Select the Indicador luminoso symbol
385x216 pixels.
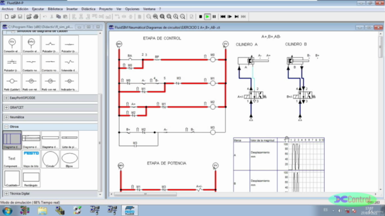pos(70,83)
